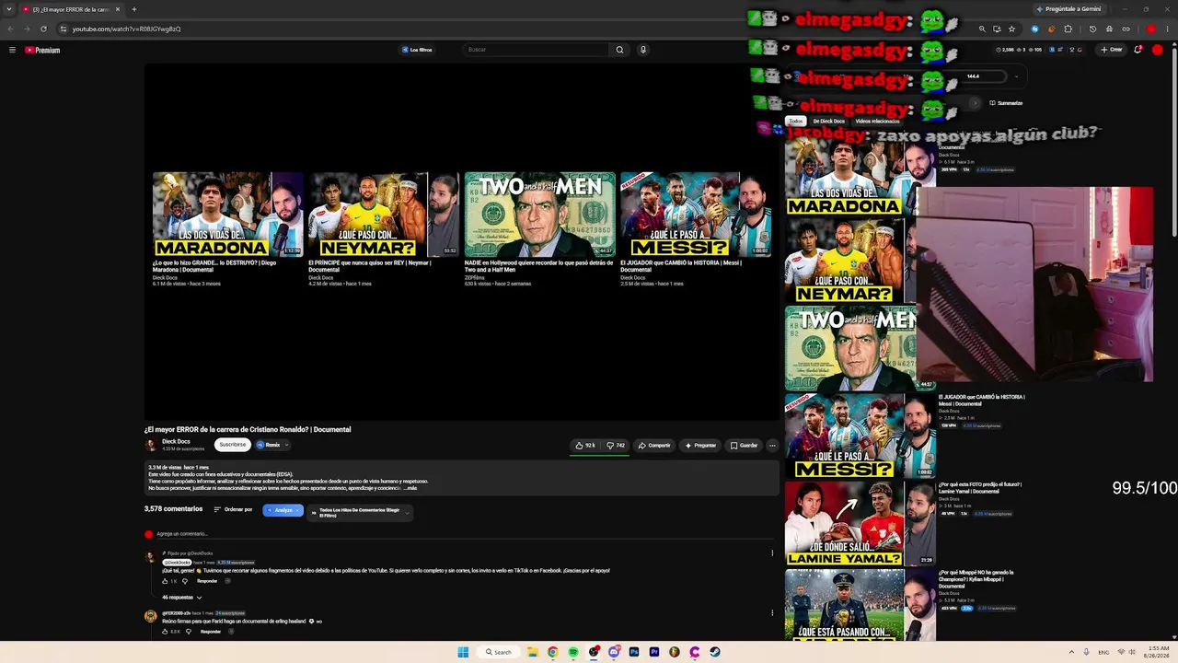The height and width of the screenshot is (663, 1178).
Task: Select the Videos relacionados chip
Action: click(x=877, y=121)
